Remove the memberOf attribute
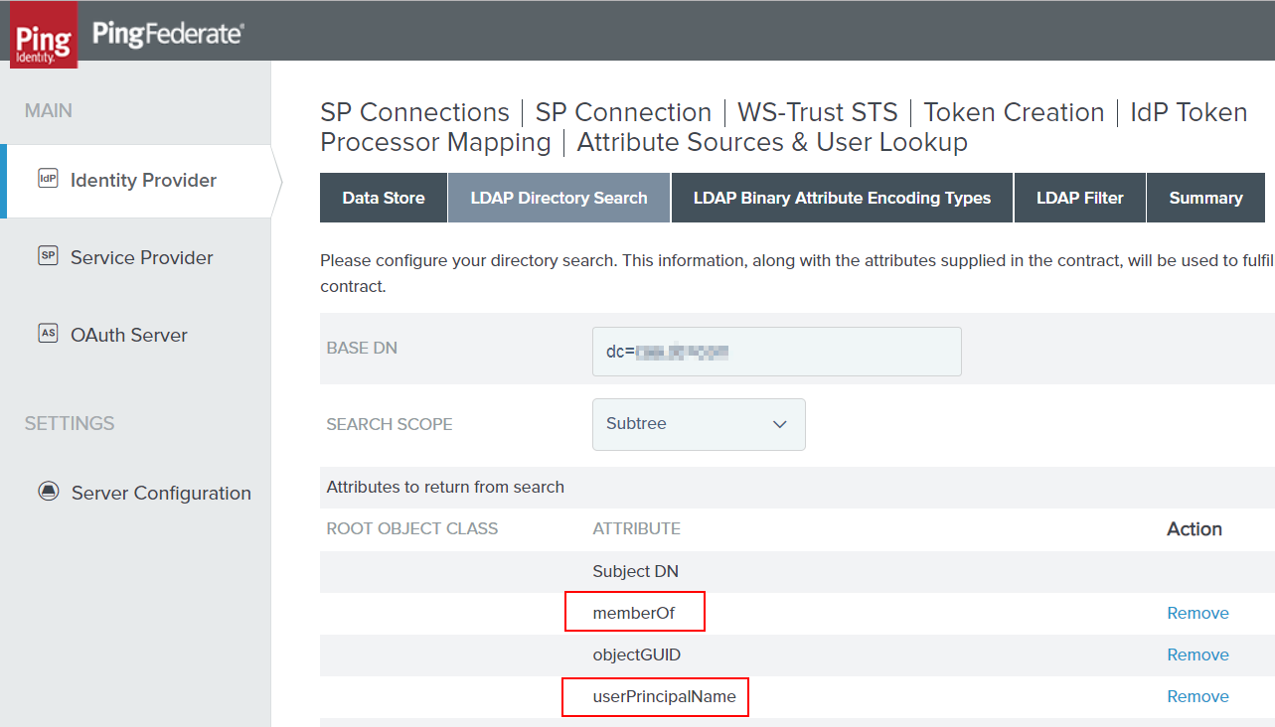Screen dimensions: 1275x727 [1197, 613]
